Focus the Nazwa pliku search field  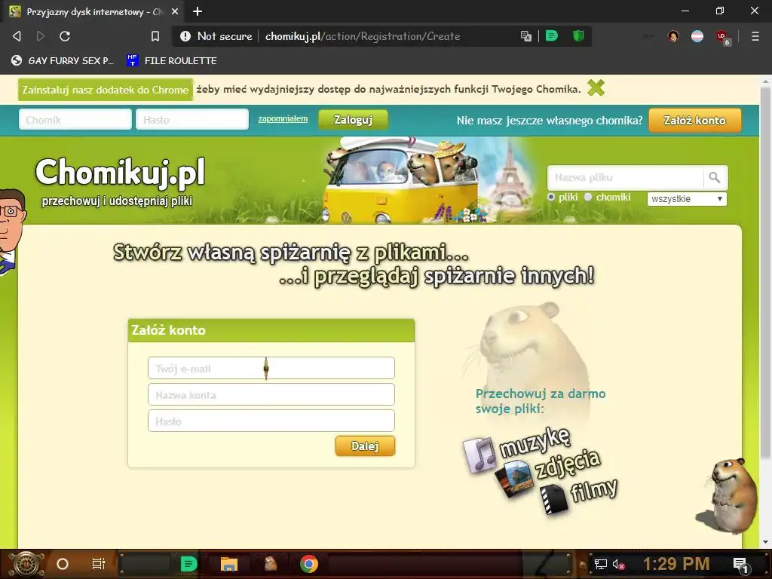coord(625,178)
